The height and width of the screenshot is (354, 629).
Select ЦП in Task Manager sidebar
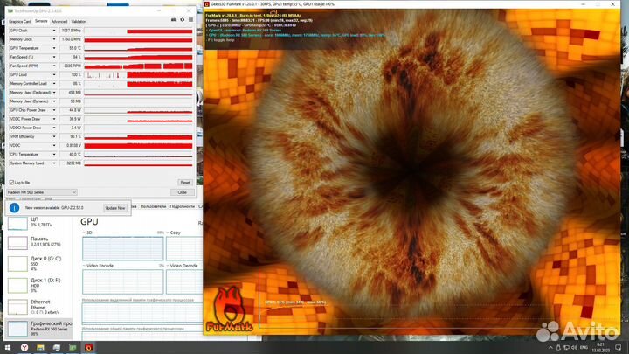pyautogui.click(x=38, y=222)
